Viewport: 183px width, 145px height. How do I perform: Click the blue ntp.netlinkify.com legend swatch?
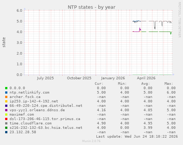[6, 93]
